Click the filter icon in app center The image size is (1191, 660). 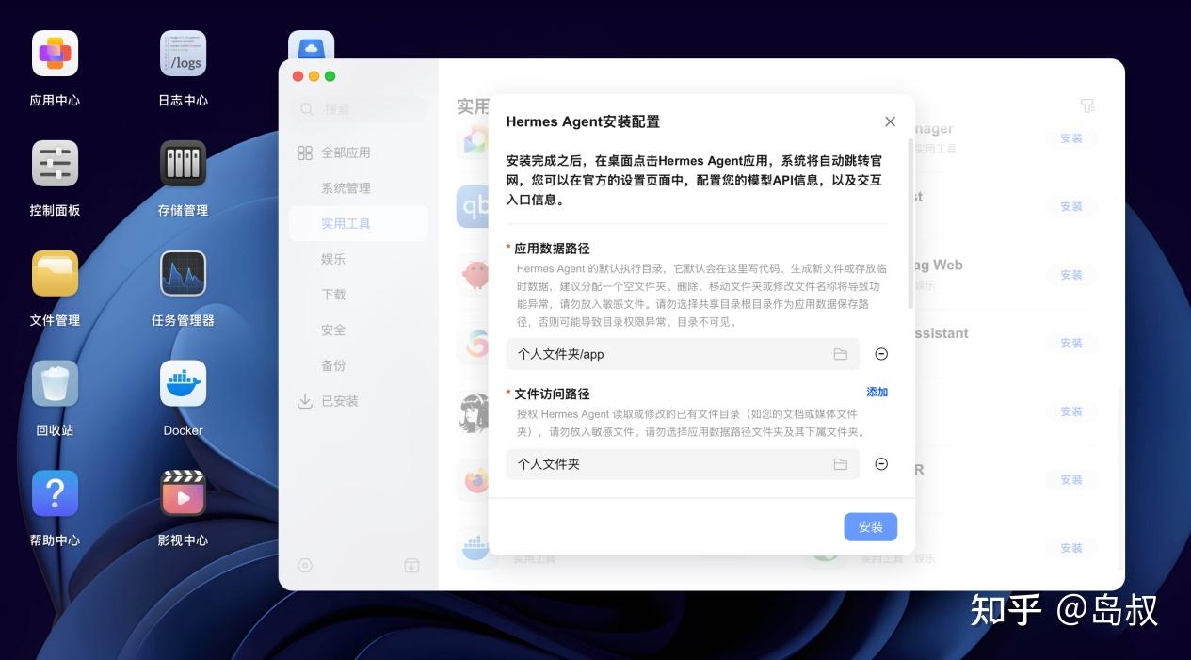pyautogui.click(x=1087, y=106)
